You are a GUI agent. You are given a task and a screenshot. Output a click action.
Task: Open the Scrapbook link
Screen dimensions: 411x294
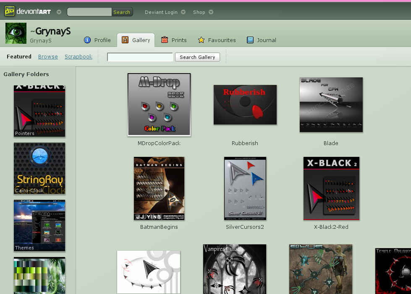[79, 57]
